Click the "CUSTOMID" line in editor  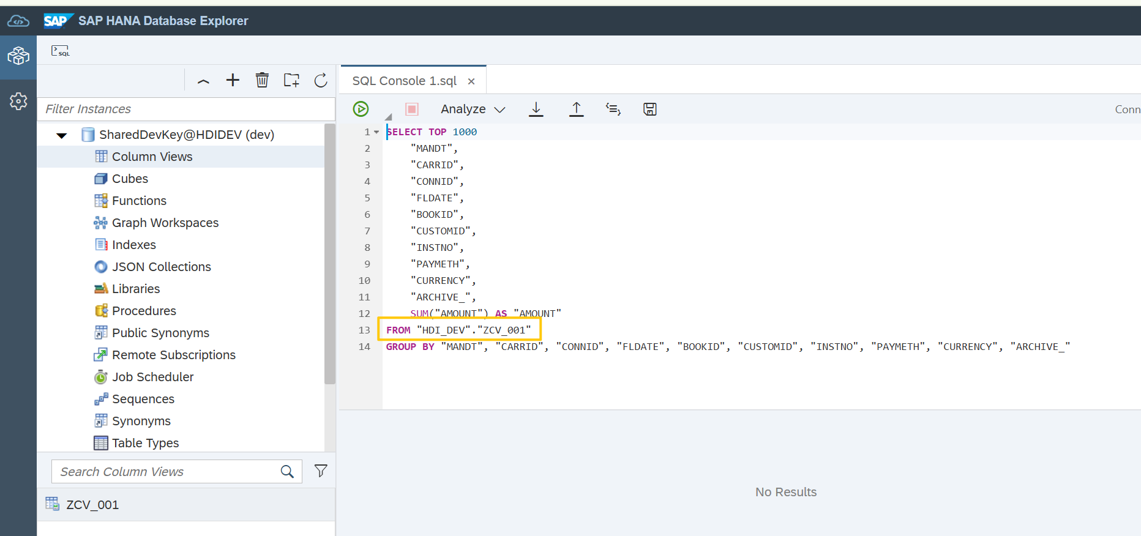[x=443, y=231]
